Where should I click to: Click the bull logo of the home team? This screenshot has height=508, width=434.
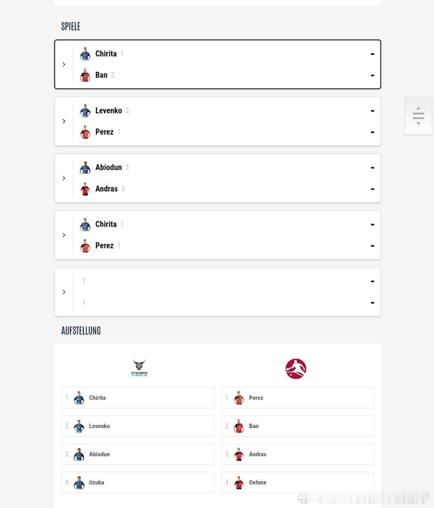click(x=139, y=368)
